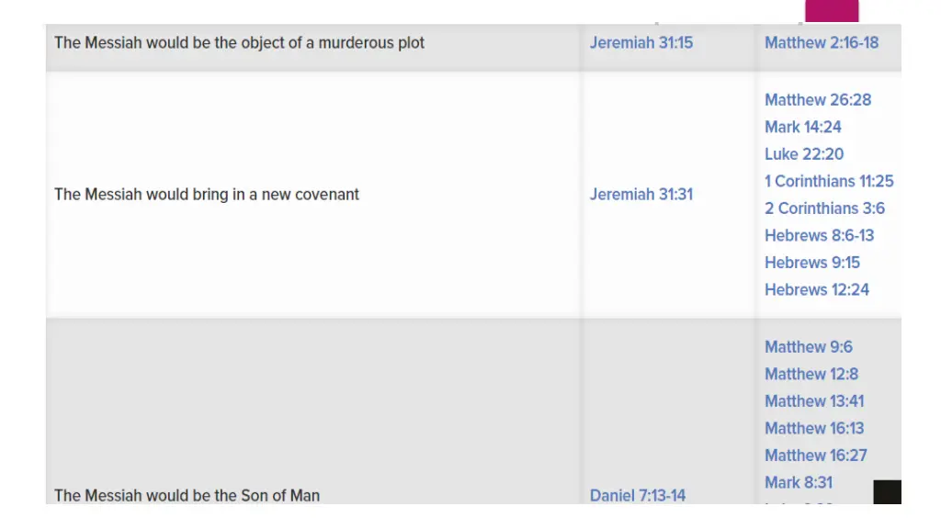Follow the Daniel 7:13-14 link
This screenshot has width=941, height=529.
638,495
